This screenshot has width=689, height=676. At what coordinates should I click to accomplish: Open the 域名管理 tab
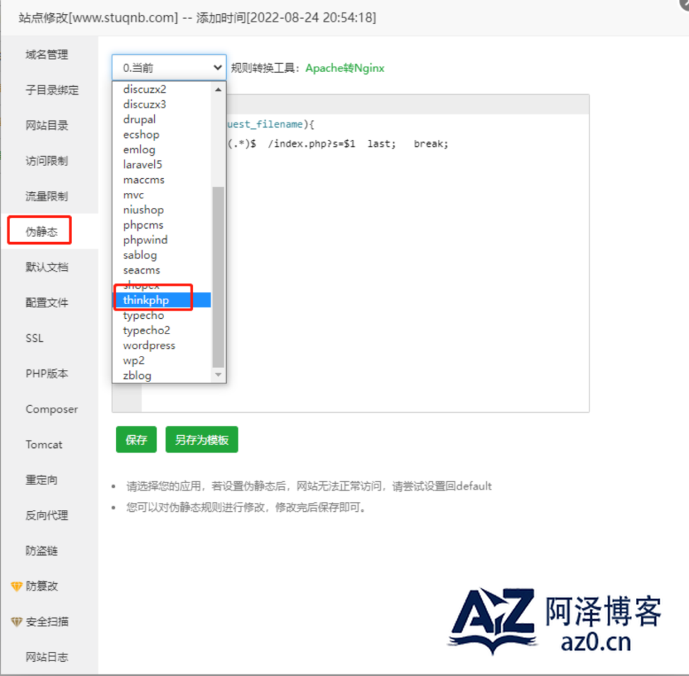click(47, 54)
